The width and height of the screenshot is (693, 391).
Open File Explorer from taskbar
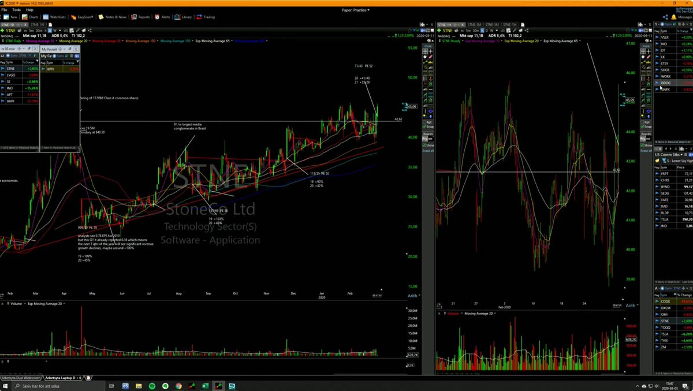coord(139,386)
